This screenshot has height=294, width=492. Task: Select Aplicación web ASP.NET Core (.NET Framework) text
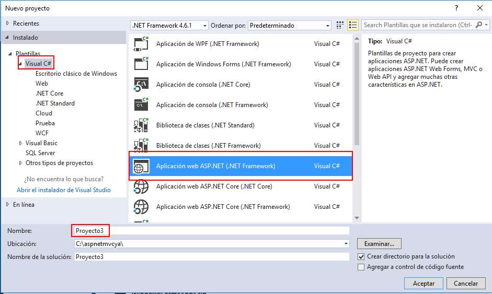[223, 207]
